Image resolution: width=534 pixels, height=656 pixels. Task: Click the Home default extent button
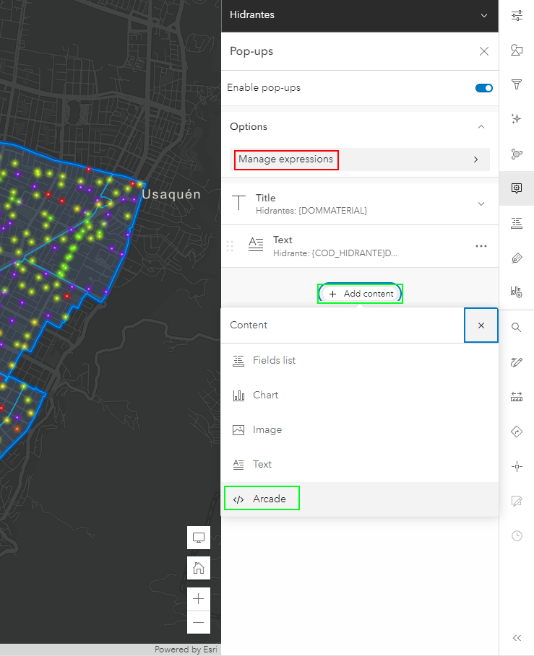199,568
